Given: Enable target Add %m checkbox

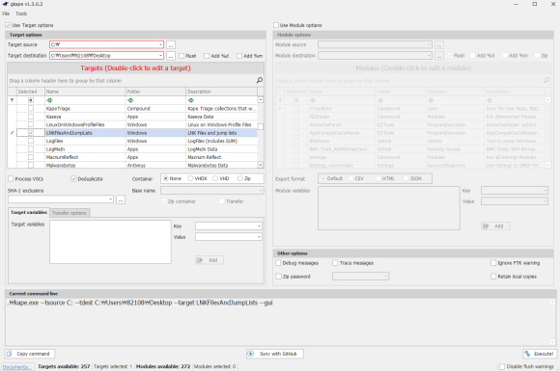Looking at the screenshot, I should (239, 56).
